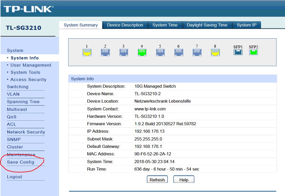This screenshot has height=196, width=285.
Task: Click the green SFP2 port icon
Action: pyautogui.click(x=254, y=52)
